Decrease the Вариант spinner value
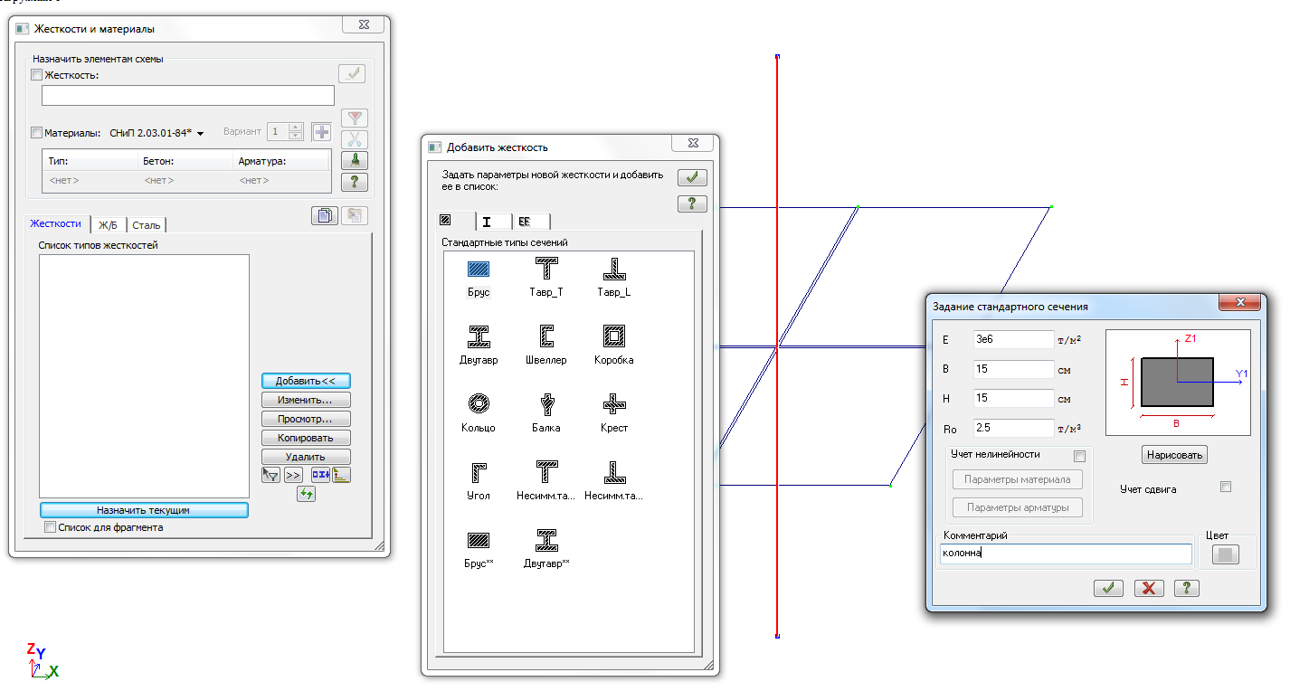The width and height of the screenshot is (1290, 691). [x=296, y=137]
